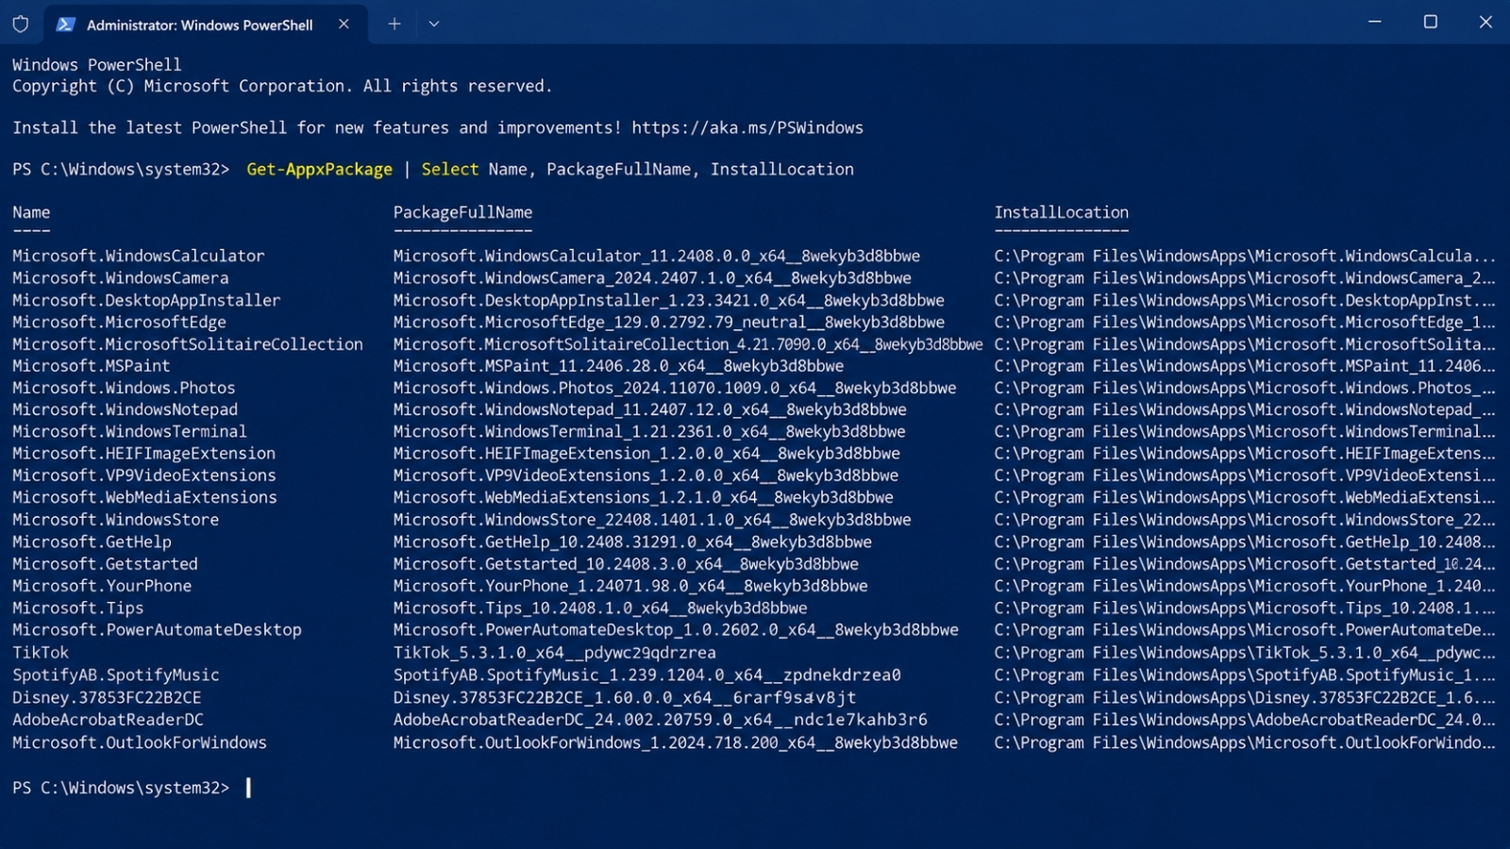Click Microsoft.PowerAutomateDesktop in the Name column
The width and height of the screenshot is (1510, 849).
tap(157, 630)
